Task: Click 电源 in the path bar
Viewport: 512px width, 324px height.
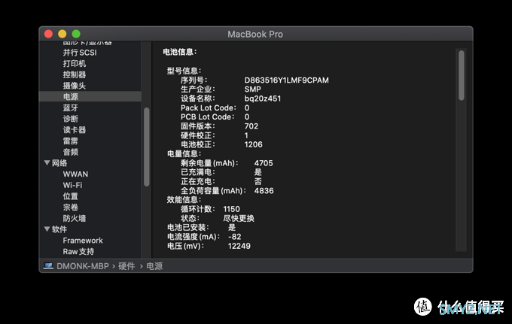Action: [154, 266]
